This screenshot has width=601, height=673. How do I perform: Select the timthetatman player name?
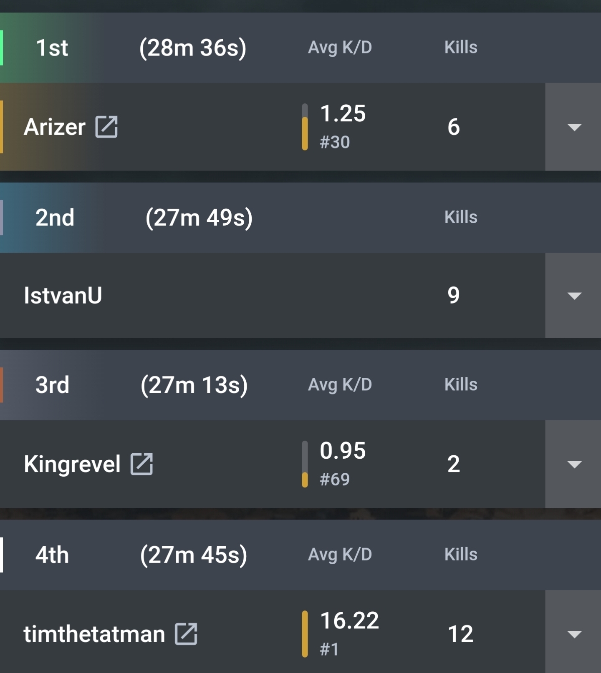[x=94, y=634]
